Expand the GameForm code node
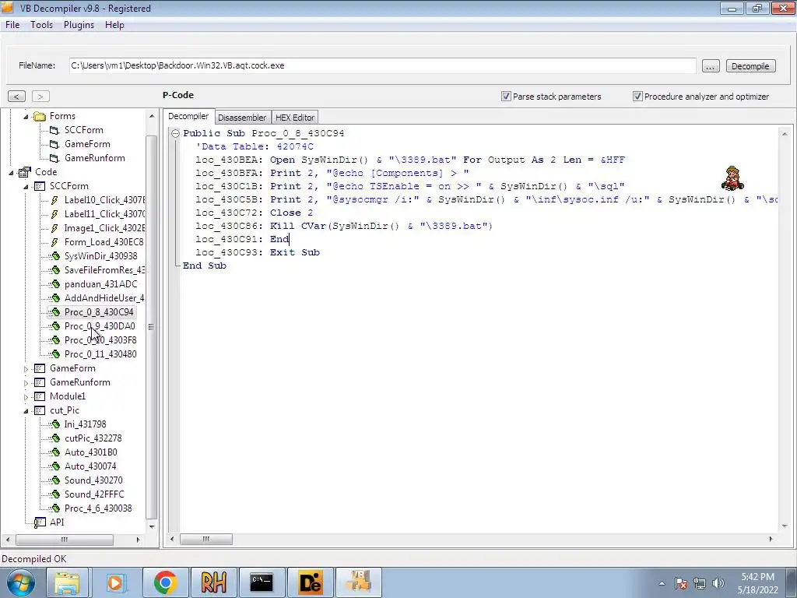The image size is (797, 598). point(26,368)
